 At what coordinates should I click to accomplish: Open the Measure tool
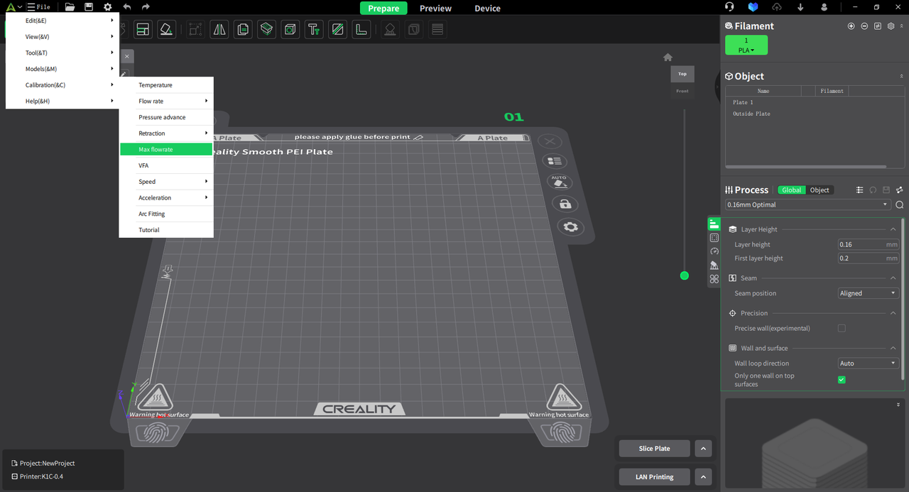point(361,29)
